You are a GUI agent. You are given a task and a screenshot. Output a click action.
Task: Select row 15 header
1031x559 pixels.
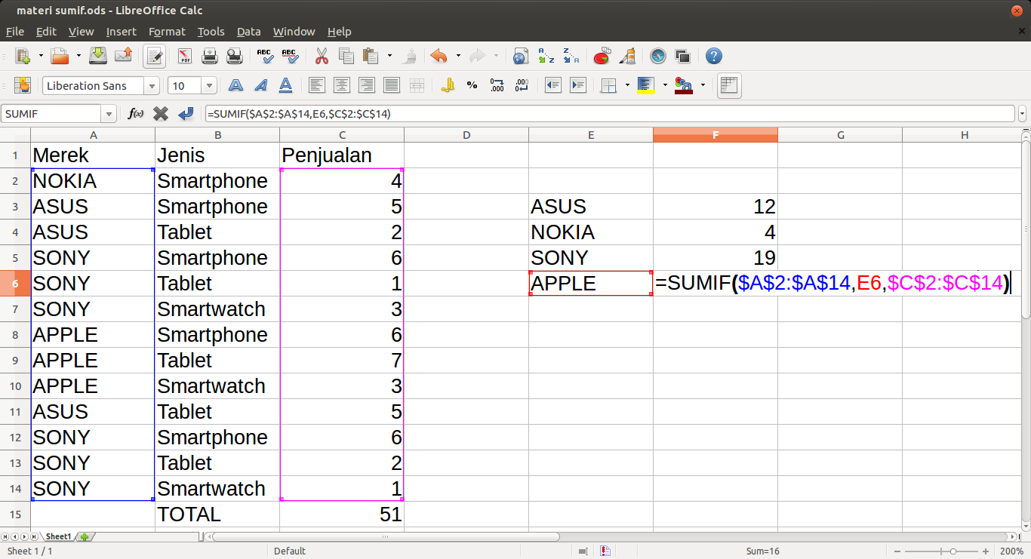[x=15, y=514]
